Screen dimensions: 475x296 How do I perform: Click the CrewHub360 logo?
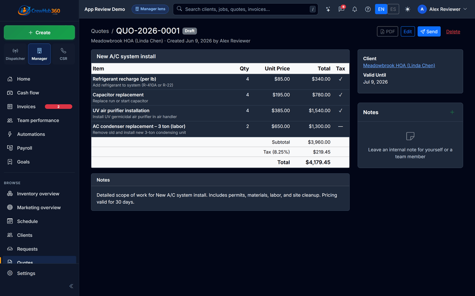click(x=39, y=10)
